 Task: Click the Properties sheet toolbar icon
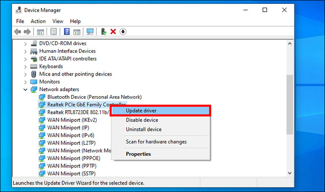(53, 32)
